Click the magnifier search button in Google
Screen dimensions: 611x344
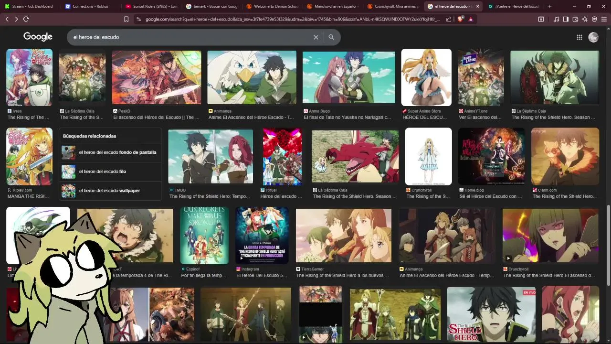(331, 37)
